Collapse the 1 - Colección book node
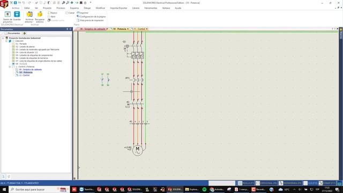Image resolution: width=343 pixels, height=193 pixels. 6,41
